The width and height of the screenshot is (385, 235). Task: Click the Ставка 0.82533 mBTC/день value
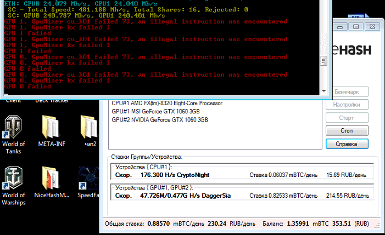click(x=283, y=196)
